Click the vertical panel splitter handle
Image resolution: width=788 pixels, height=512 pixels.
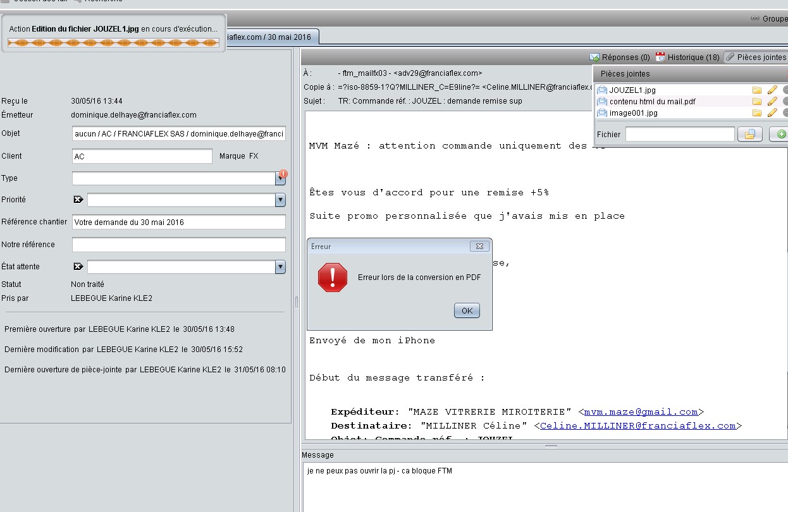[296, 302]
